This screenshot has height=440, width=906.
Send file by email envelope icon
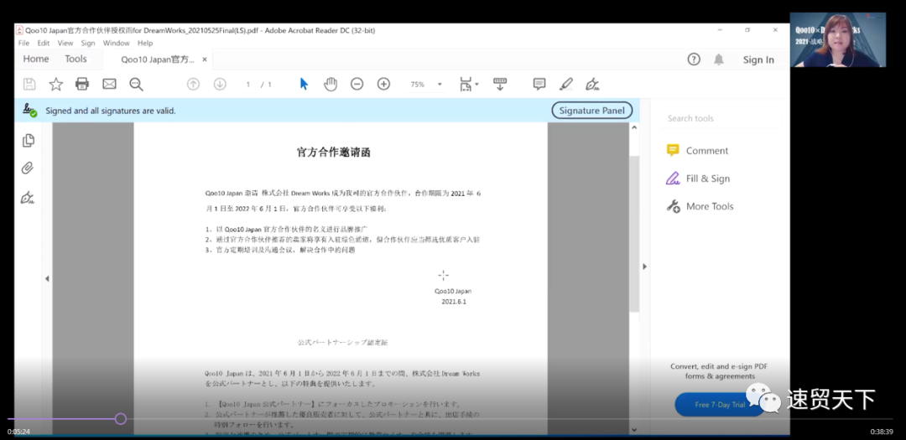[x=109, y=85]
